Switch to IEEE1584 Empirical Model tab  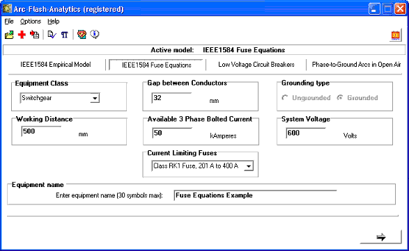coord(56,65)
